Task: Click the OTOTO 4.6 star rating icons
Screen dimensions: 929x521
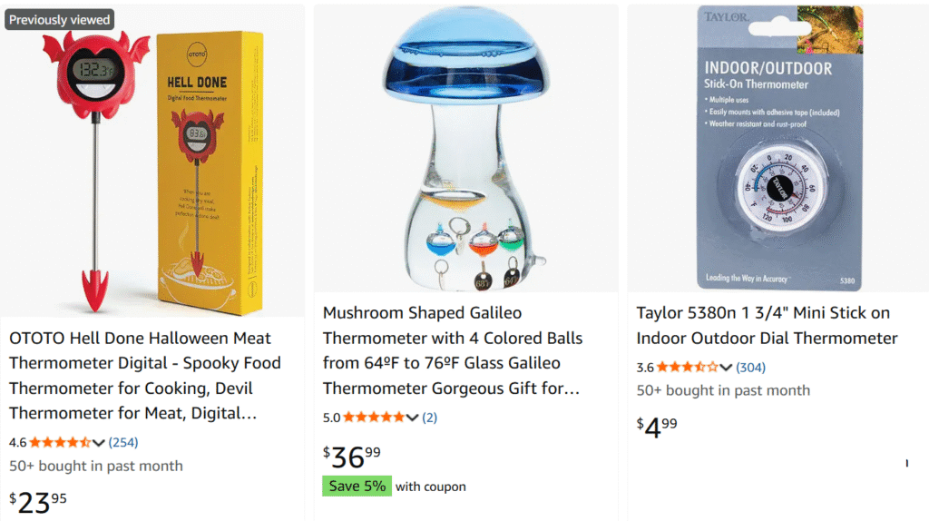Action: click(x=60, y=443)
